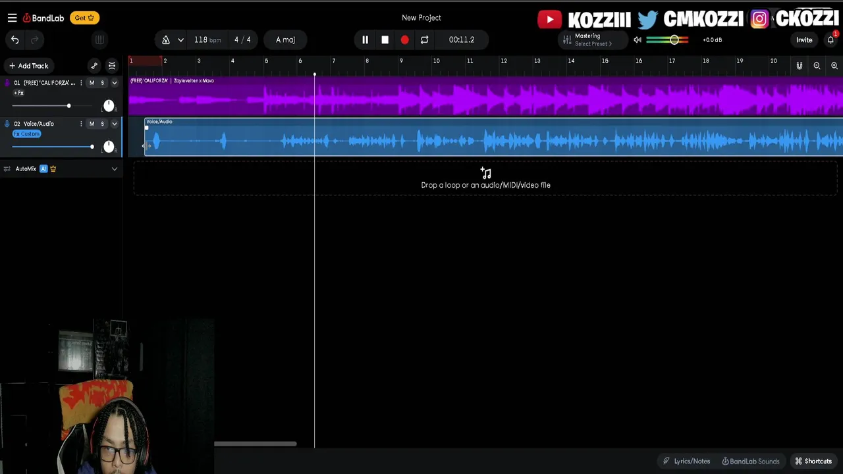The width and height of the screenshot is (843, 474).
Task: Open the Fx Custom effects button
Action: click(x=27, y=134)
